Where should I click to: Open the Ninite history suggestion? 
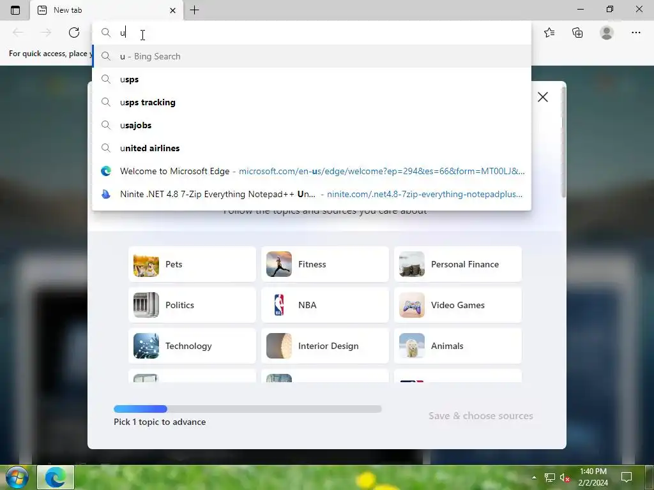point(312,194)
